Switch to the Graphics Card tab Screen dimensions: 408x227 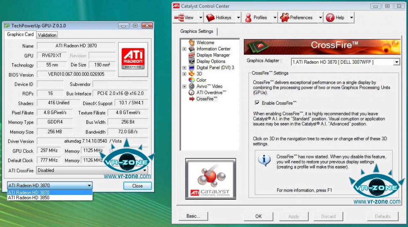20,35
